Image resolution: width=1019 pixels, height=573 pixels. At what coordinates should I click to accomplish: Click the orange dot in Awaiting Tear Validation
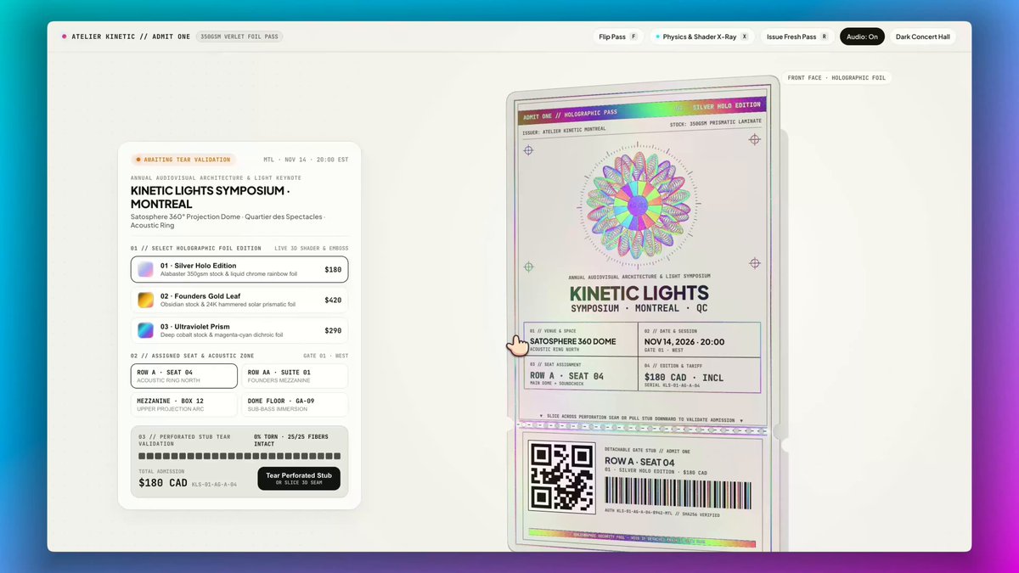(138, 159)
